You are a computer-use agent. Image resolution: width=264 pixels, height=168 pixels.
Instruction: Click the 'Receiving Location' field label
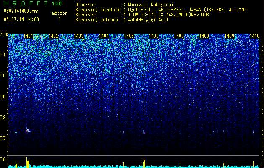[98, 10]
